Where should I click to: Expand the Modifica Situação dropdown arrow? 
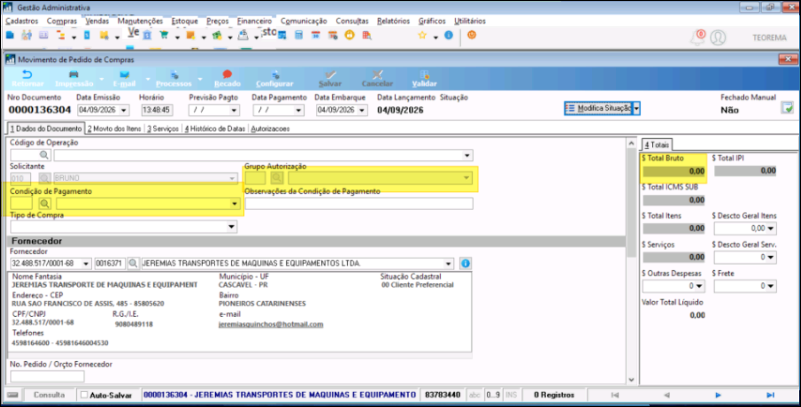[636, 108]
